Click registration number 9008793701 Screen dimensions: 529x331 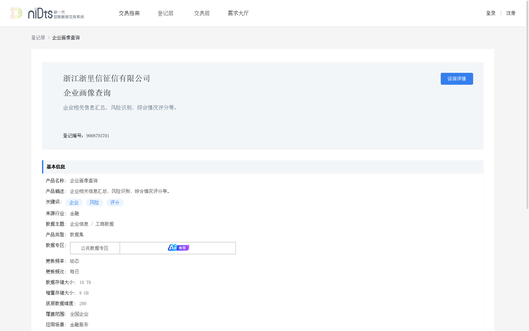point(98,136)
